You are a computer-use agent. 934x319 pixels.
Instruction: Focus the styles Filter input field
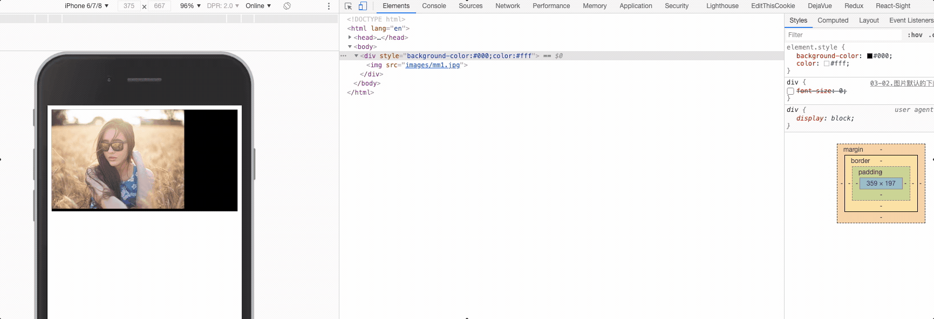[842, 35]
